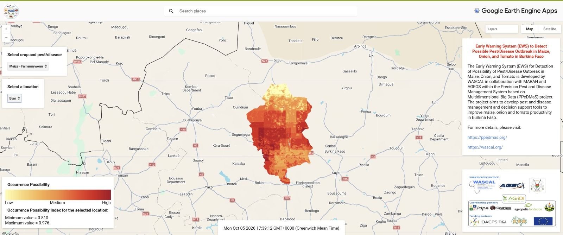The height and width of the screenshot is (235, 563).
Task: Switch to the Satellite view tab
Action: click(549, 29)
